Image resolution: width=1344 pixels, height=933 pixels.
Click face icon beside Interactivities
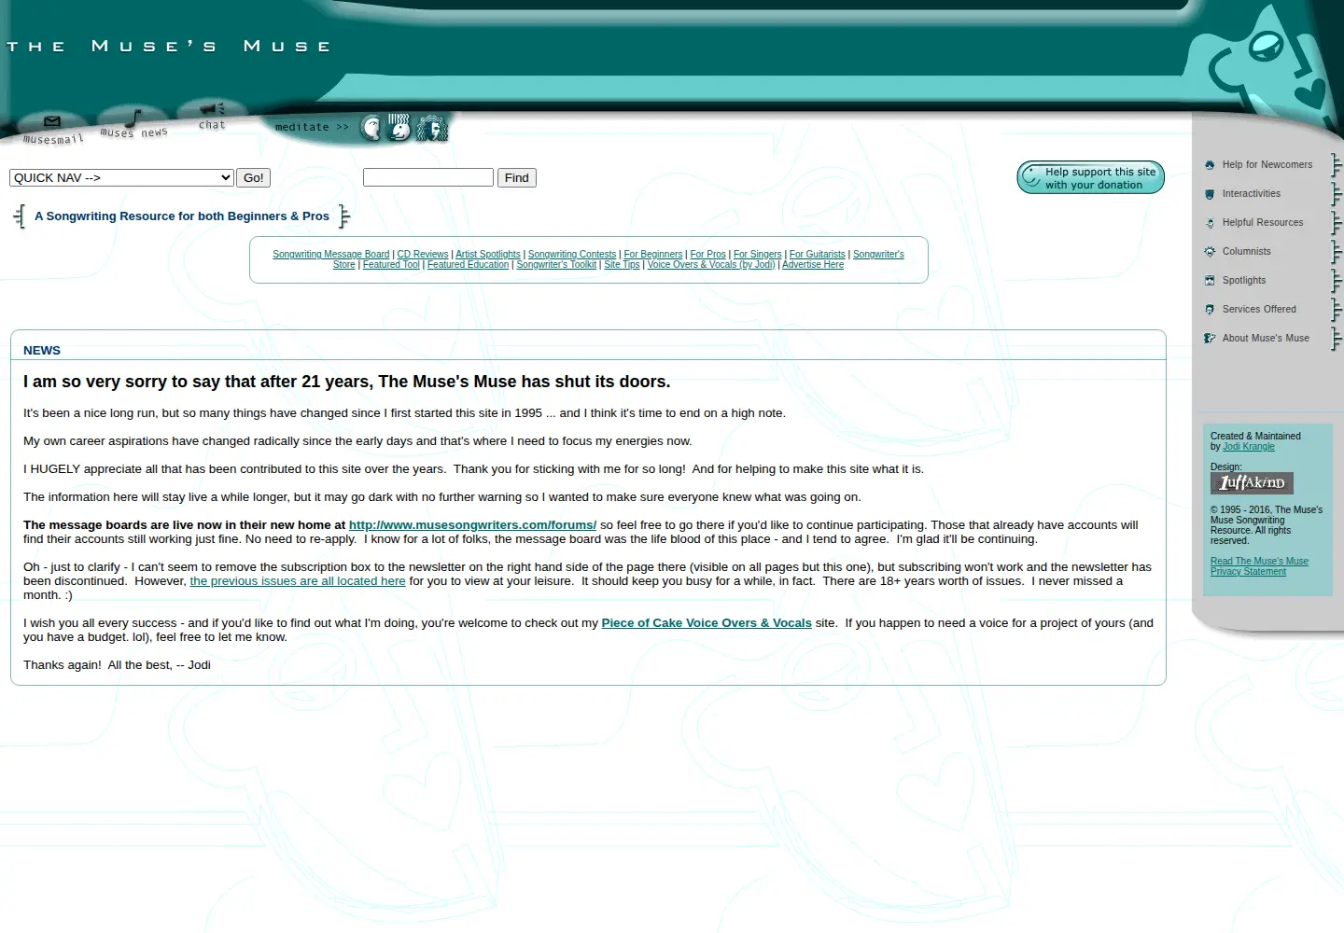[1210, 194]
